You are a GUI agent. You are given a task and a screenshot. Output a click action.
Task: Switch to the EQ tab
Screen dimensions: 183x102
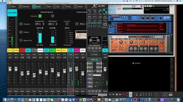coord(56,7)
